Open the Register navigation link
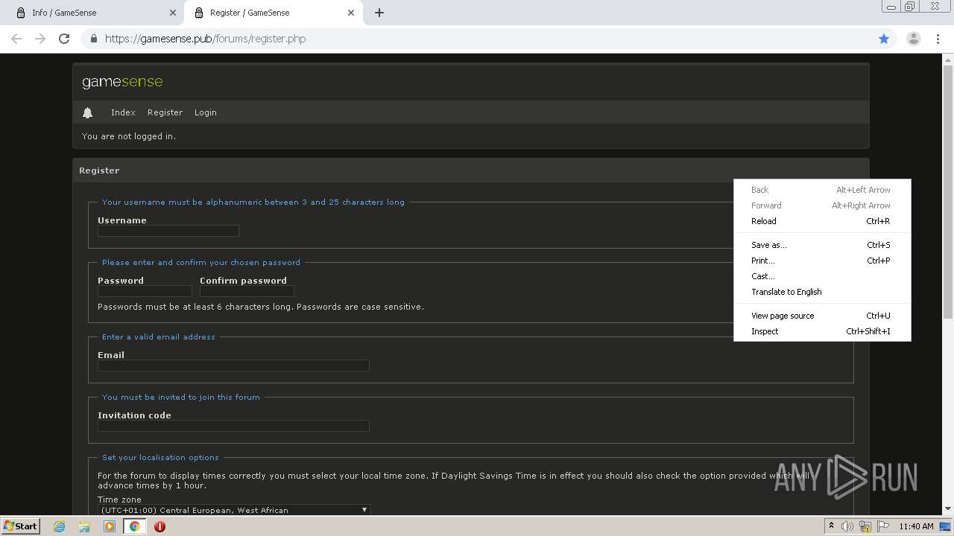954x536 pixels. point(165,112)
